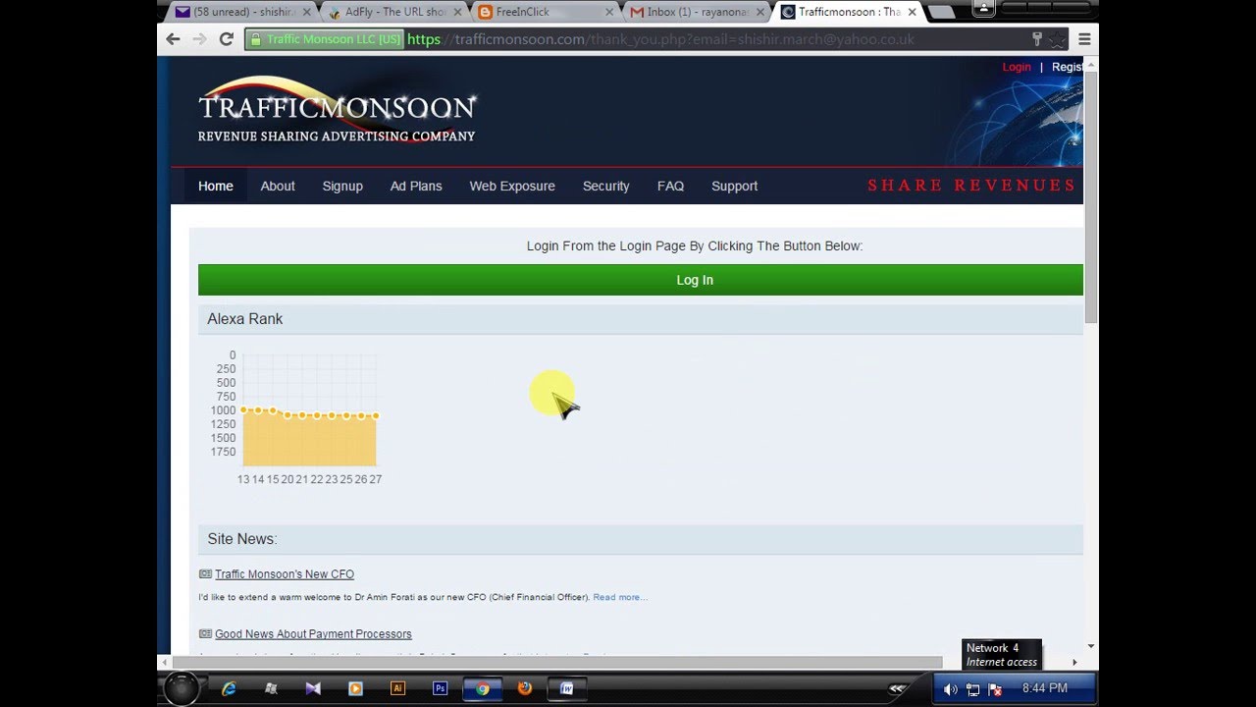
Task: Click the news icon beside Good News
Action: click(x=205, y=634)
